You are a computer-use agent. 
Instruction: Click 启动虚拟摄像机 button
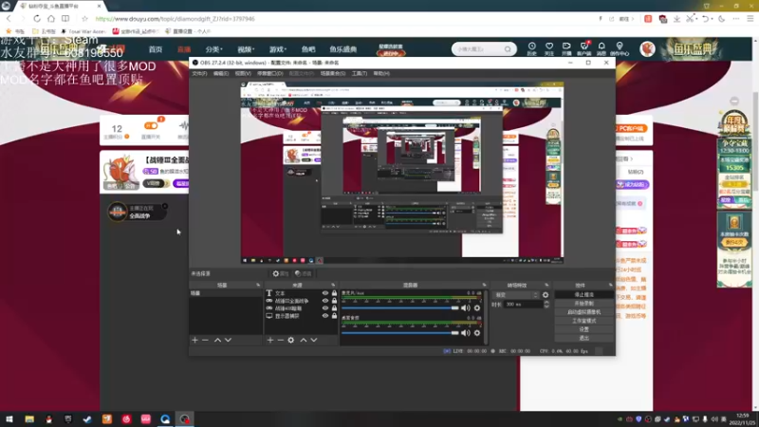pyautogui.click(x=583, y=312)
